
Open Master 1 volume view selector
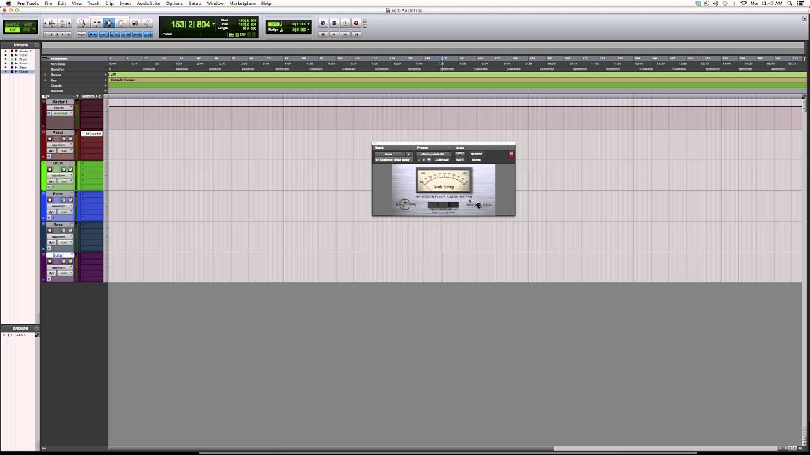[59, 107]
